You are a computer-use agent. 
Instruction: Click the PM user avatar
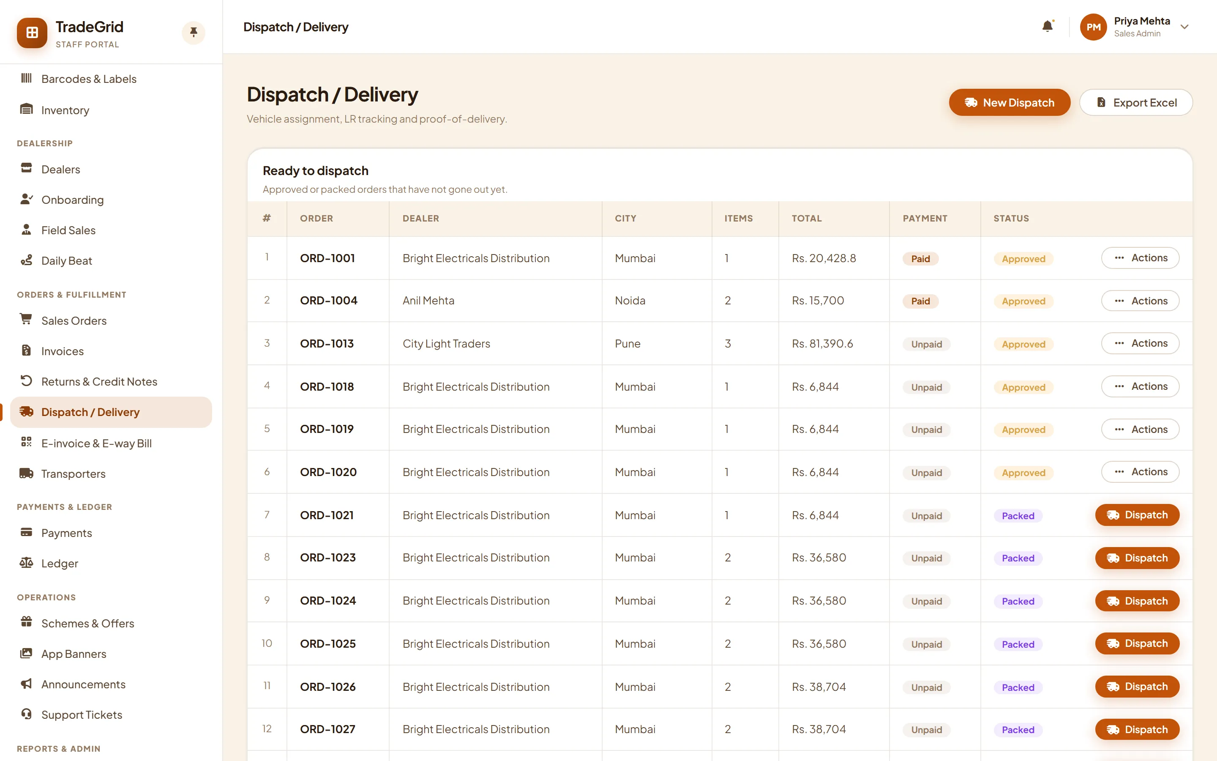[x=1093, y=27]
